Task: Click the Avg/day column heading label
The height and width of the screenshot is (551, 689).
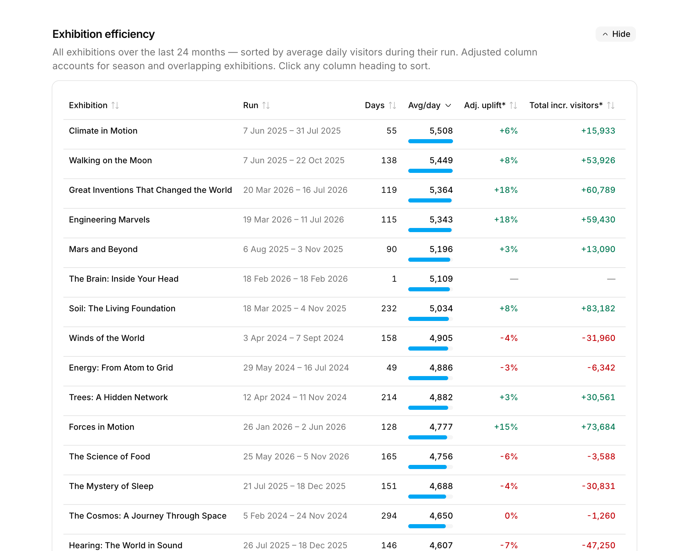Action: tap(424, 105)
